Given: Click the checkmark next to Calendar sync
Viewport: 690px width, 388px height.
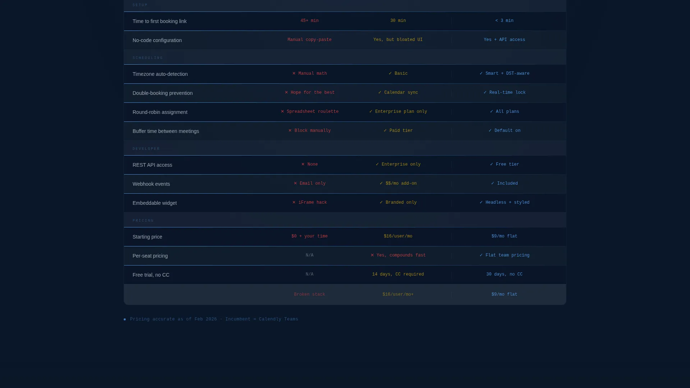Looking at the screenshot, I should (x=380, y=93).
